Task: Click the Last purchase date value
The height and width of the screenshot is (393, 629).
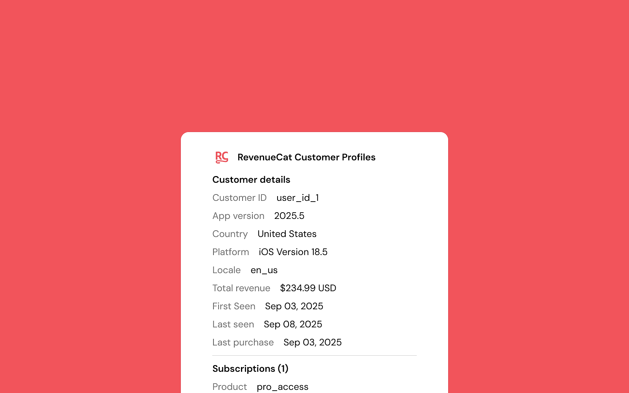Action: pyautogui.click(x=313, y=342)
